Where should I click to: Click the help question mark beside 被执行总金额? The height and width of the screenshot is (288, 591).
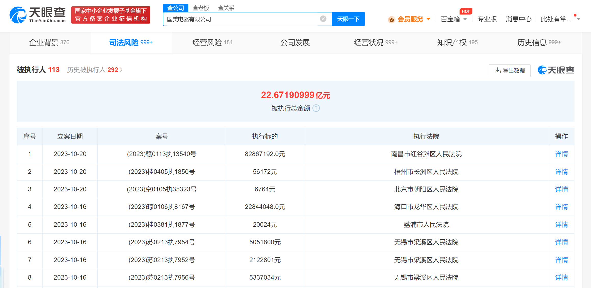click(x=316, y=108)
